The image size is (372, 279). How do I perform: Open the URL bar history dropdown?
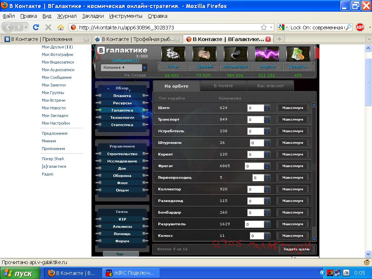point(271,27)
